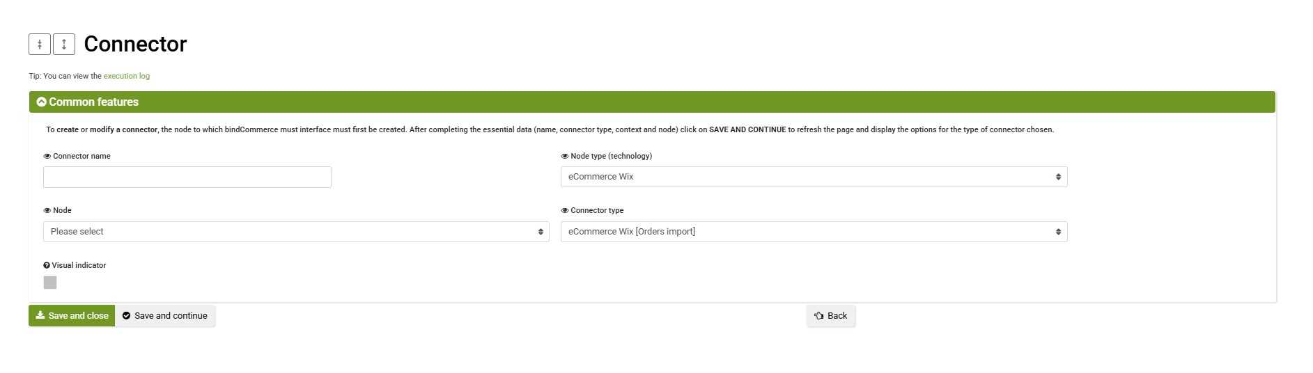Image resolution: width=1313 pixels, height=373 pixels.
Task: Open the Node 'Please select' dropdown
Action: [296, 232]
